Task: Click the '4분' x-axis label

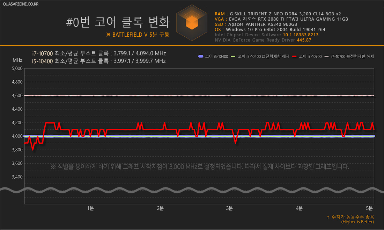Action: (x=299, y=208)
